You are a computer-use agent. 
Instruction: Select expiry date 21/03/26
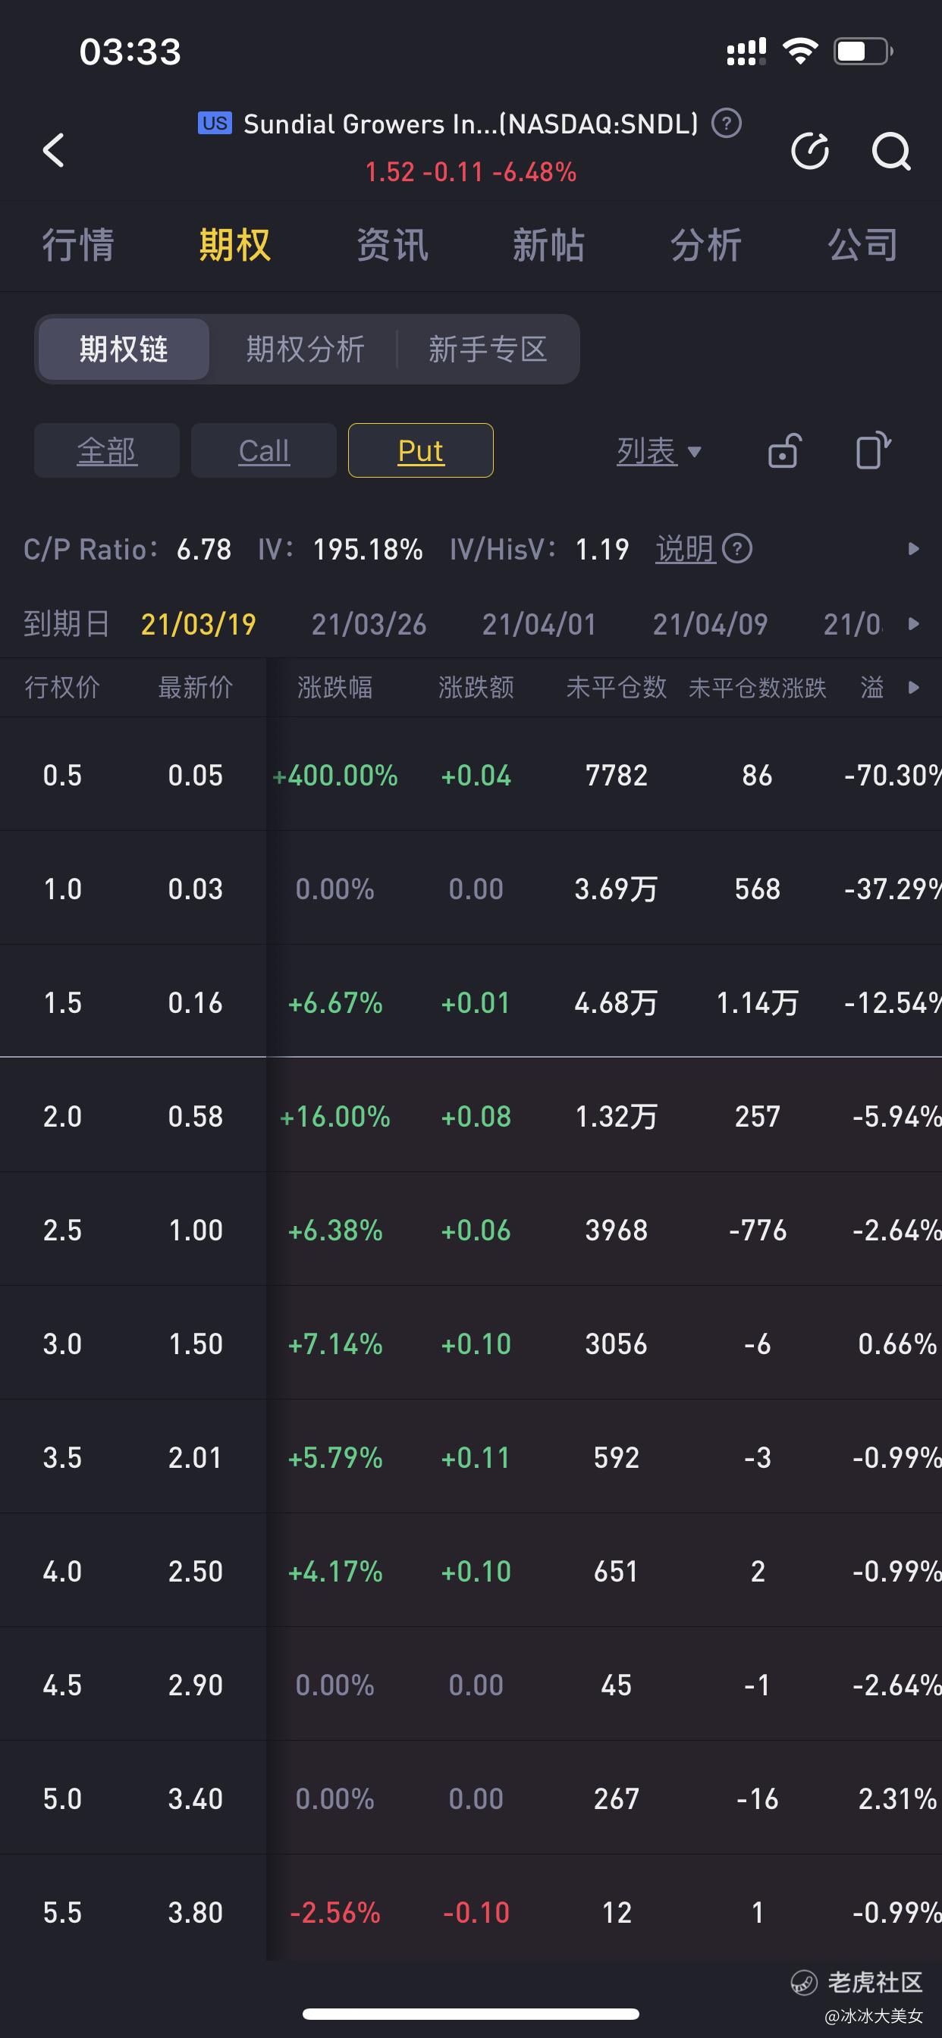(x=369, y=624)
